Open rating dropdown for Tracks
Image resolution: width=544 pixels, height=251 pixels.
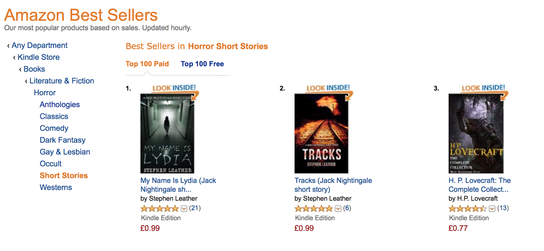[338, 209]
